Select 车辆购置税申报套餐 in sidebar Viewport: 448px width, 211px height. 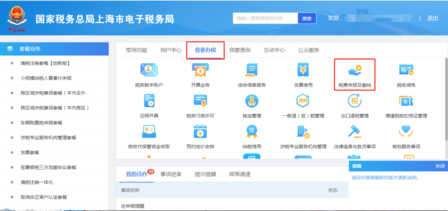click(x=41, y=123)
